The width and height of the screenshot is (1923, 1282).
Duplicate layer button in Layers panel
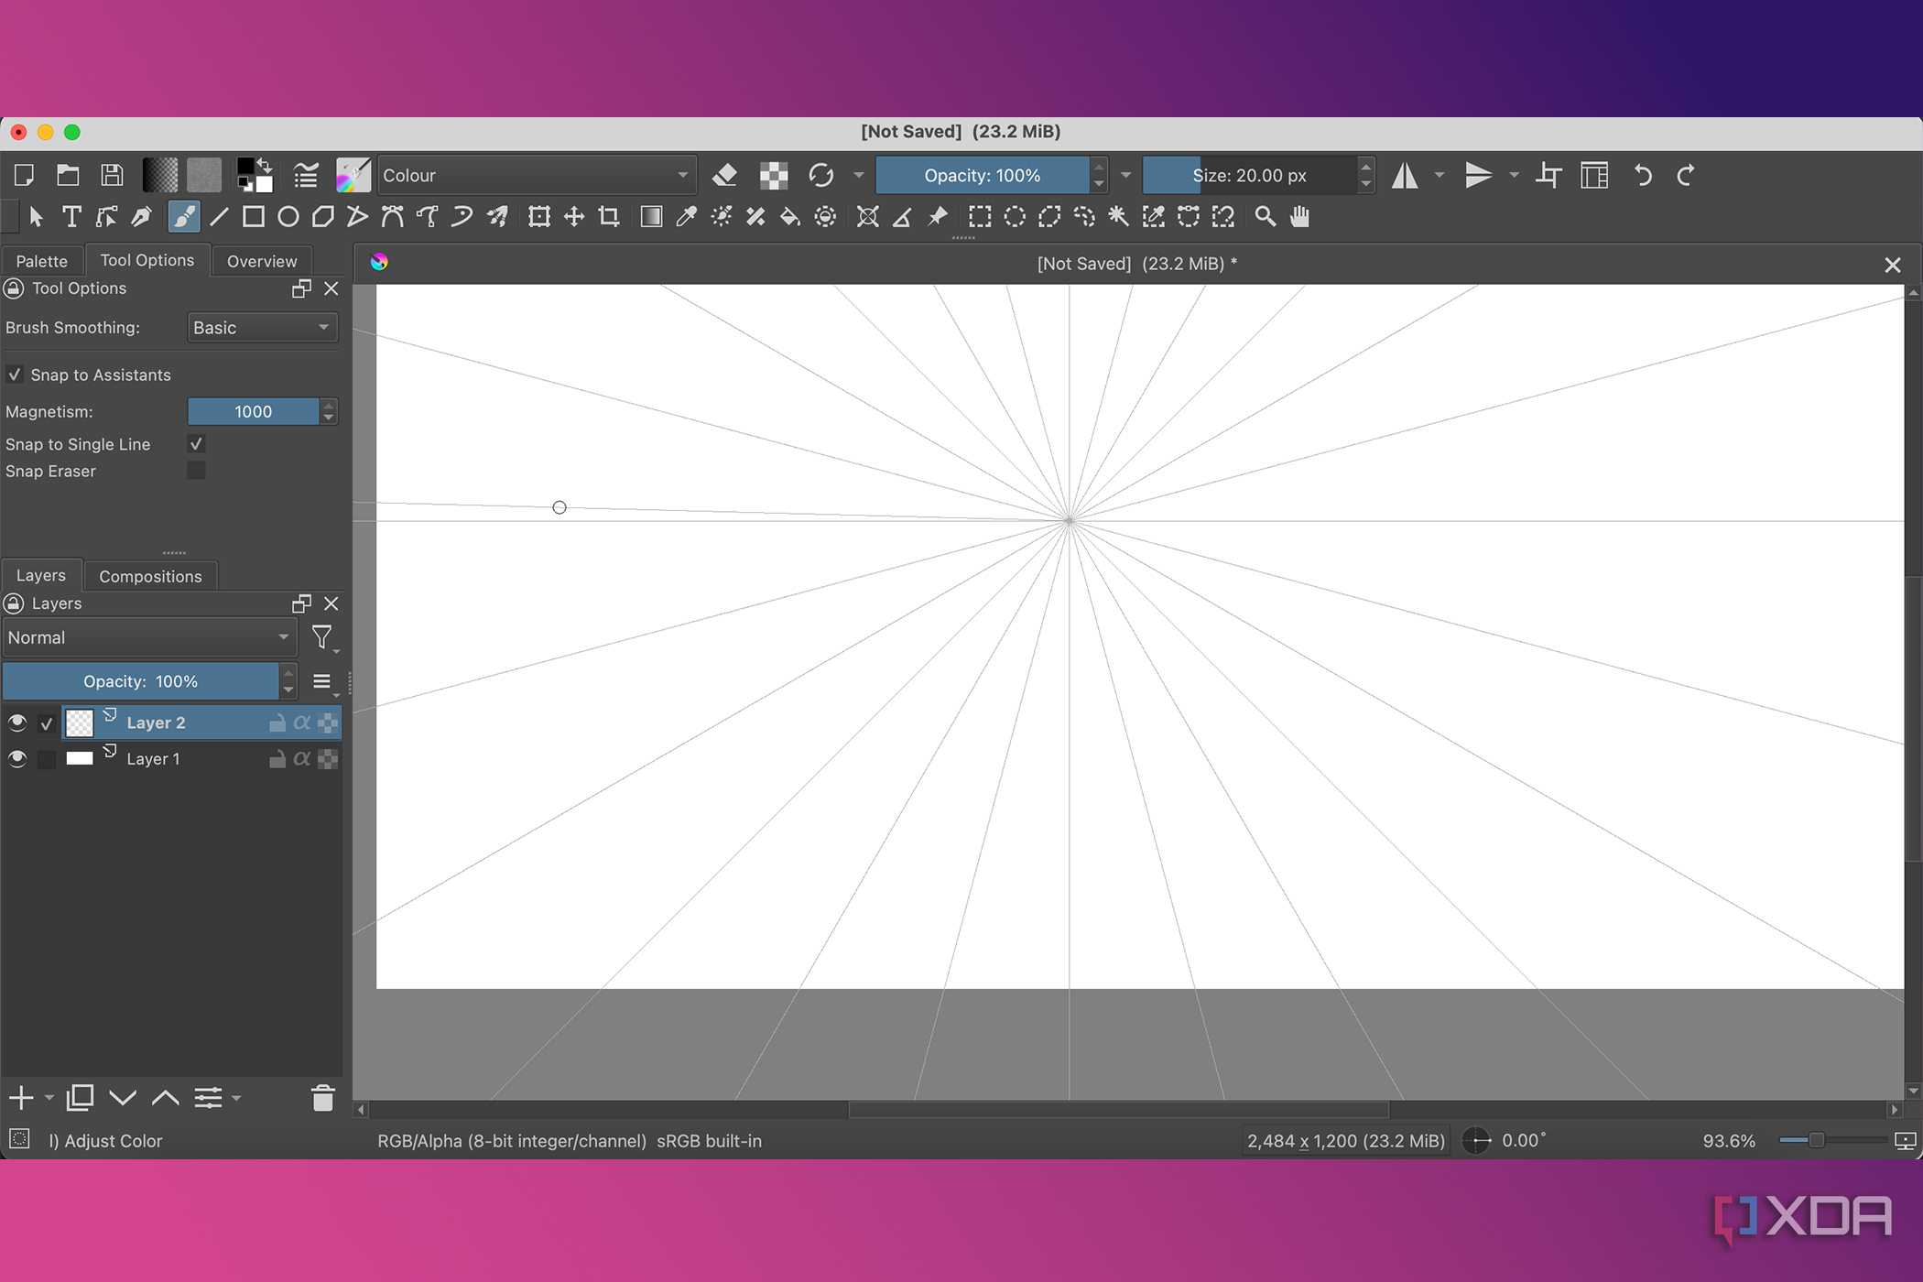click(x=81, y=1097)
